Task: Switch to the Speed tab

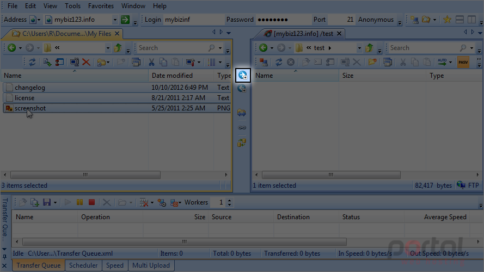Action: (x=114, y=265)
